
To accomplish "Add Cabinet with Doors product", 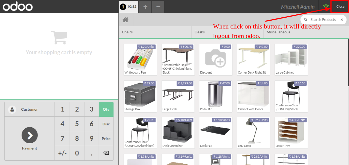I will pos(253,96).
